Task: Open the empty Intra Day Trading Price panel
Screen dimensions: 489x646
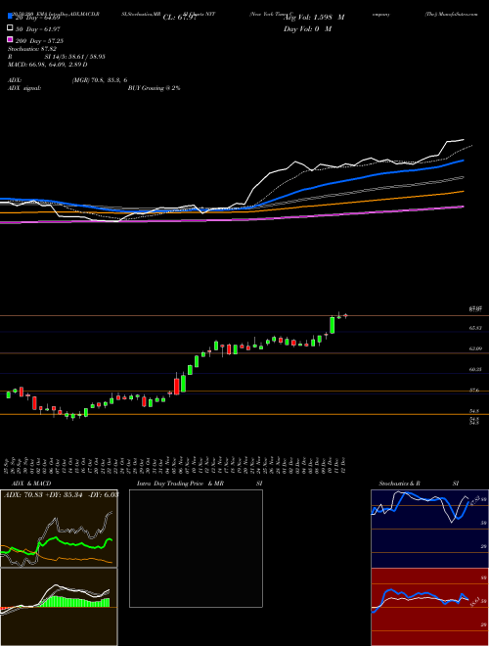Action: [196, 548]
